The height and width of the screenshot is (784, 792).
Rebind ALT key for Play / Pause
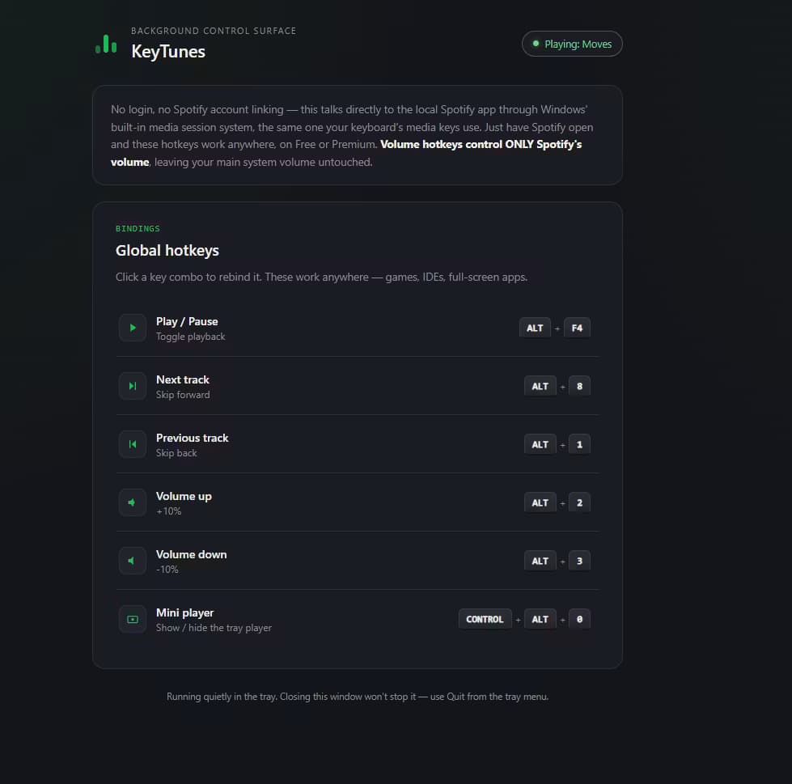pyautogui.click(x=535, y=328)
